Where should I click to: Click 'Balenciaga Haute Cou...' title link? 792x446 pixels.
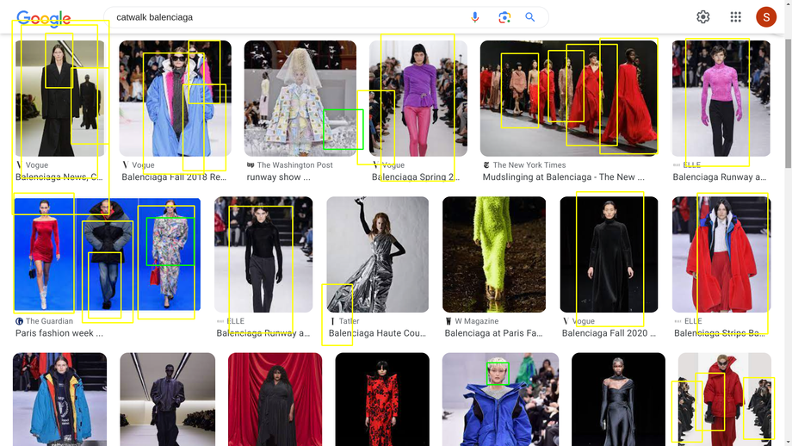[377, 333]
